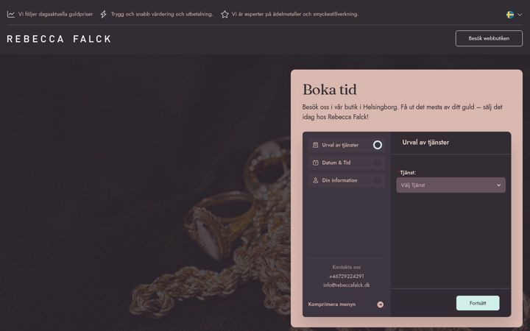Click the circle indicator on Din information
This screenshot has height=331, width=530.
[378, 180]
